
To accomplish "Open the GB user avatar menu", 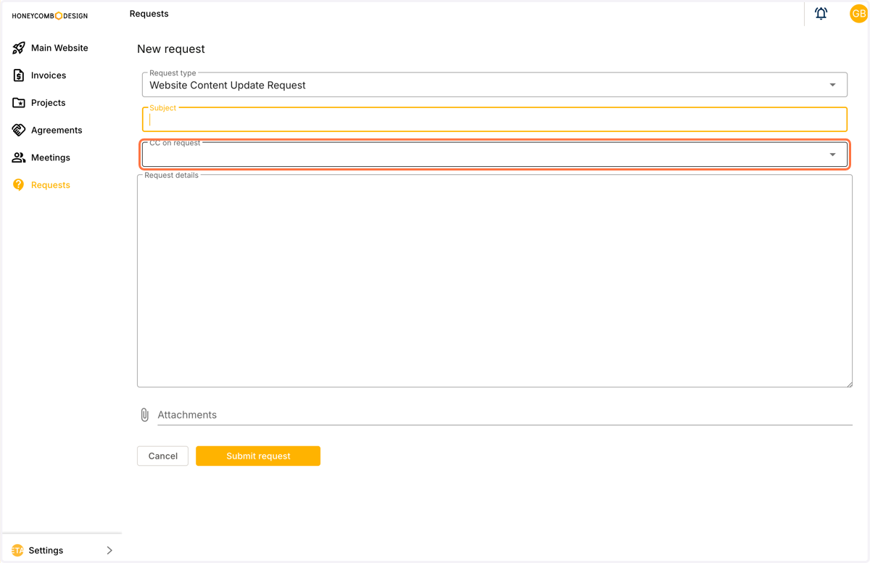I will [858, 14].
